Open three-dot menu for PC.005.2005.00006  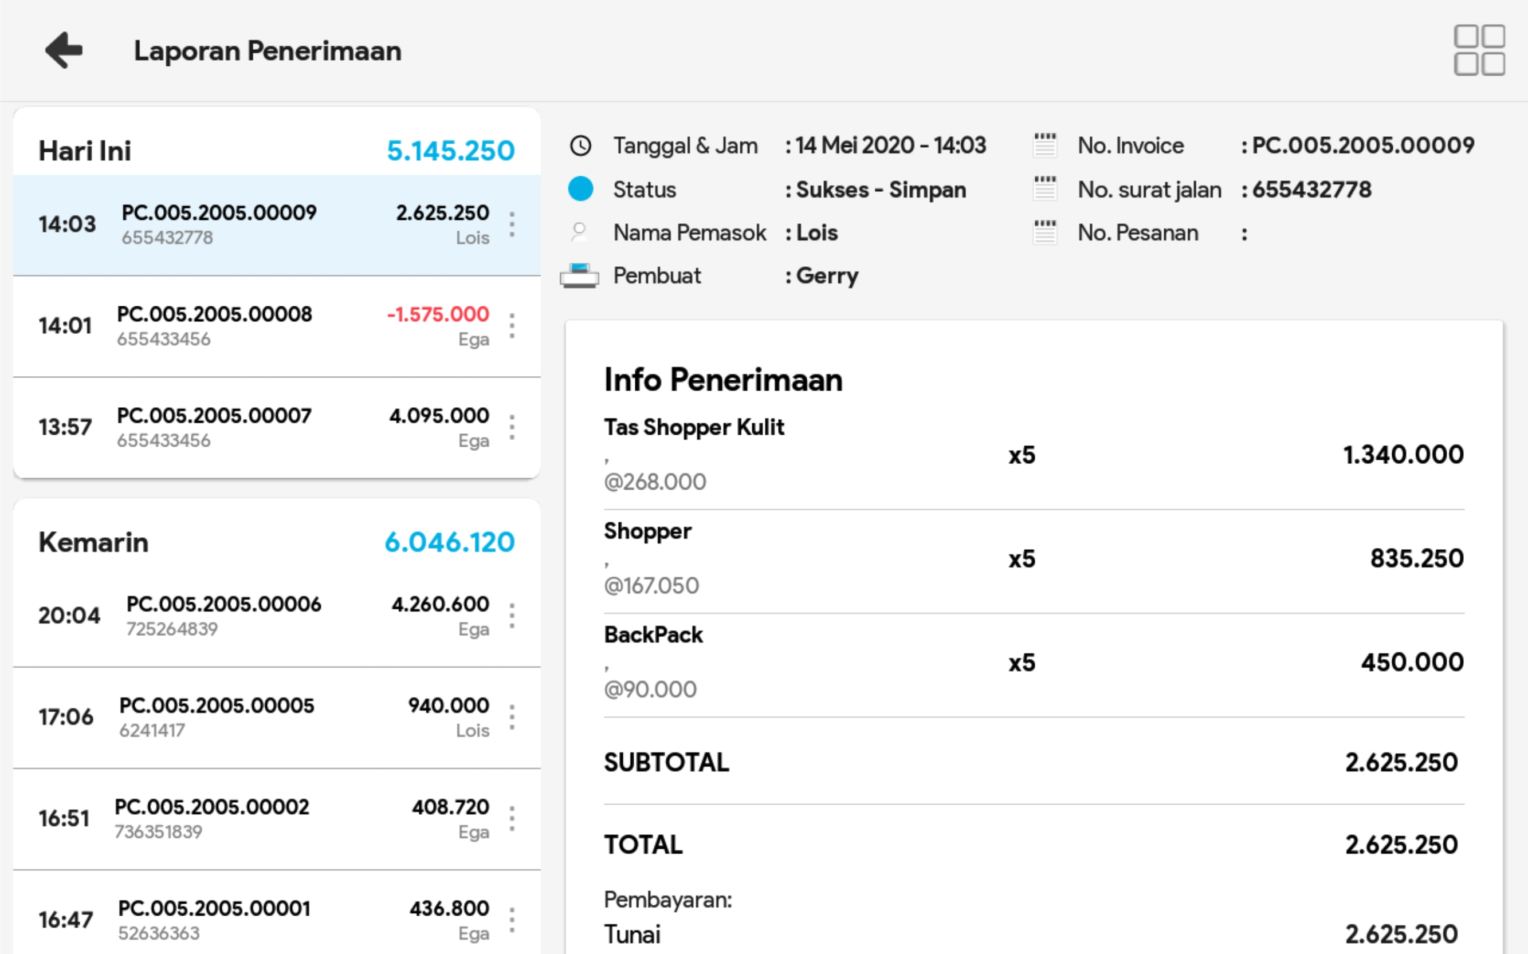tap(512, 616)
